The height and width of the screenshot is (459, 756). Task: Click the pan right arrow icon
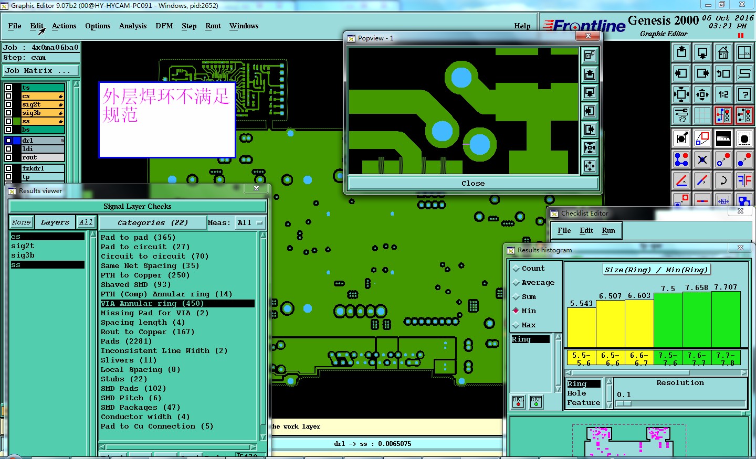click(702, 73)
